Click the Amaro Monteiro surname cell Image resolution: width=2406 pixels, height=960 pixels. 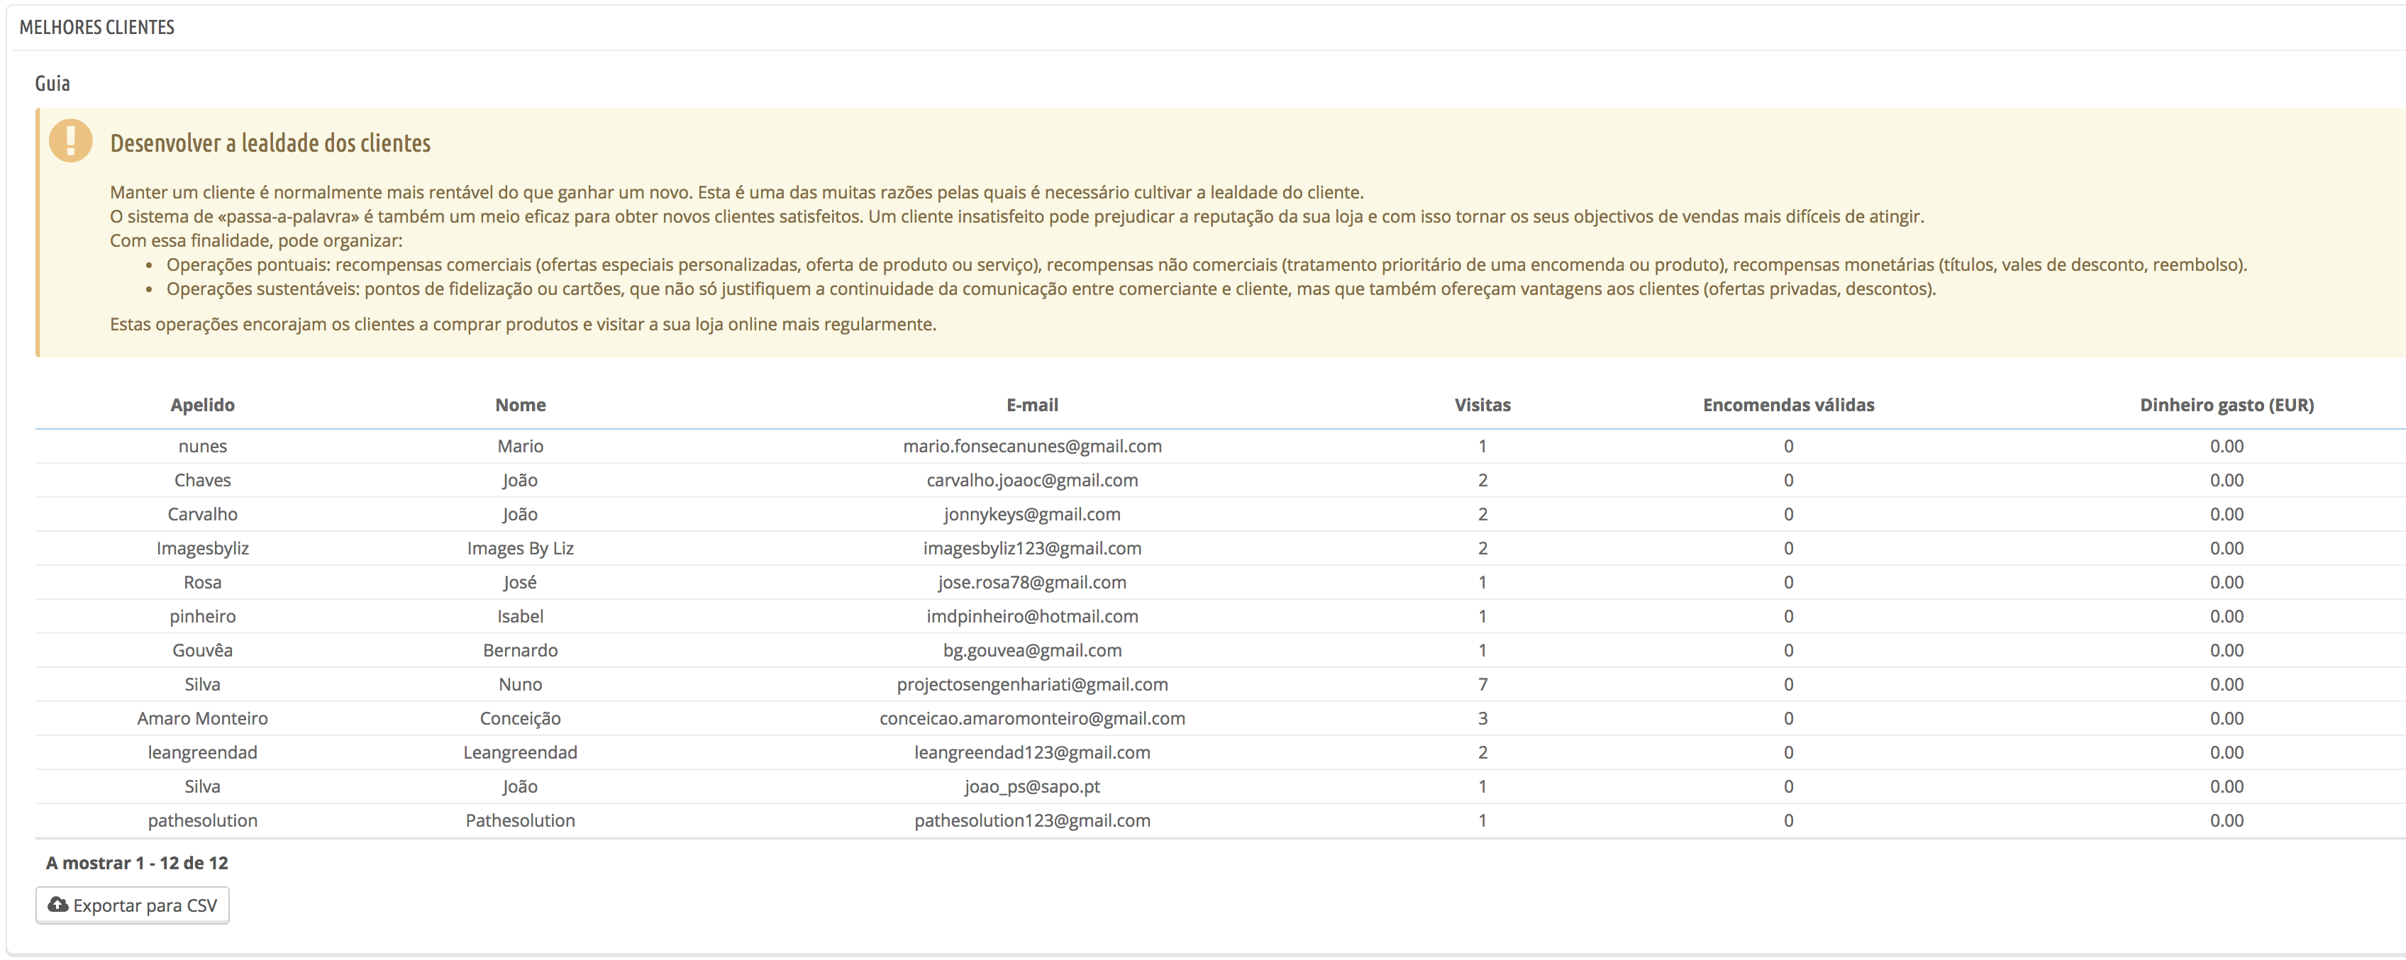click(201, 718)
